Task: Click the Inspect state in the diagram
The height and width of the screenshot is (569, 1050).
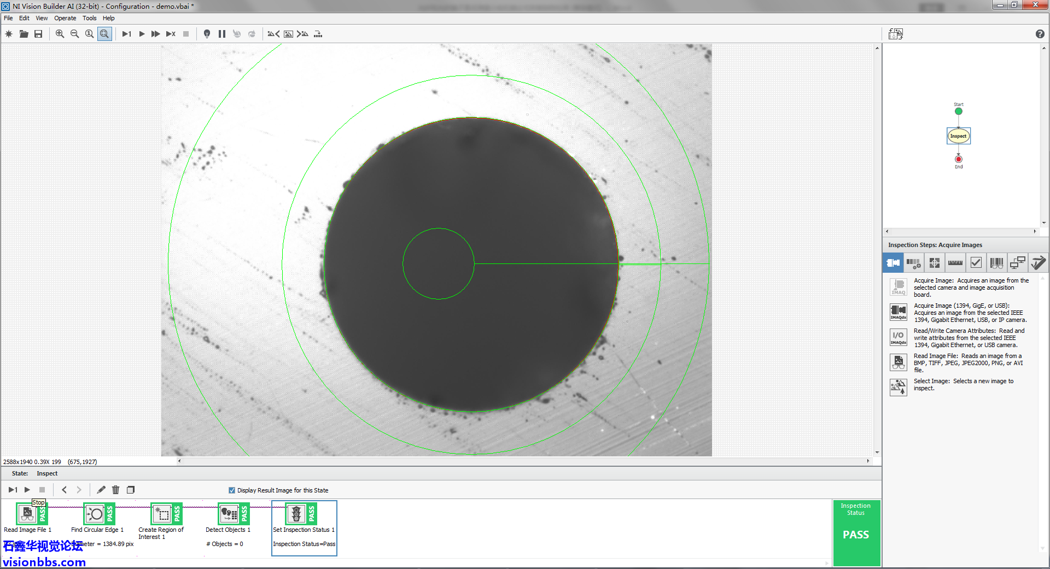Action: coord(958,136)
